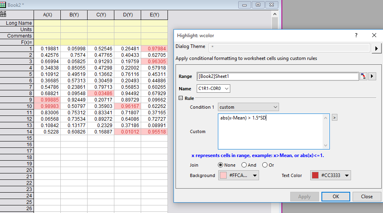Click cell 0.5228 in column A
The width and height of the screenshot is (383, 213).
point(48,131)
